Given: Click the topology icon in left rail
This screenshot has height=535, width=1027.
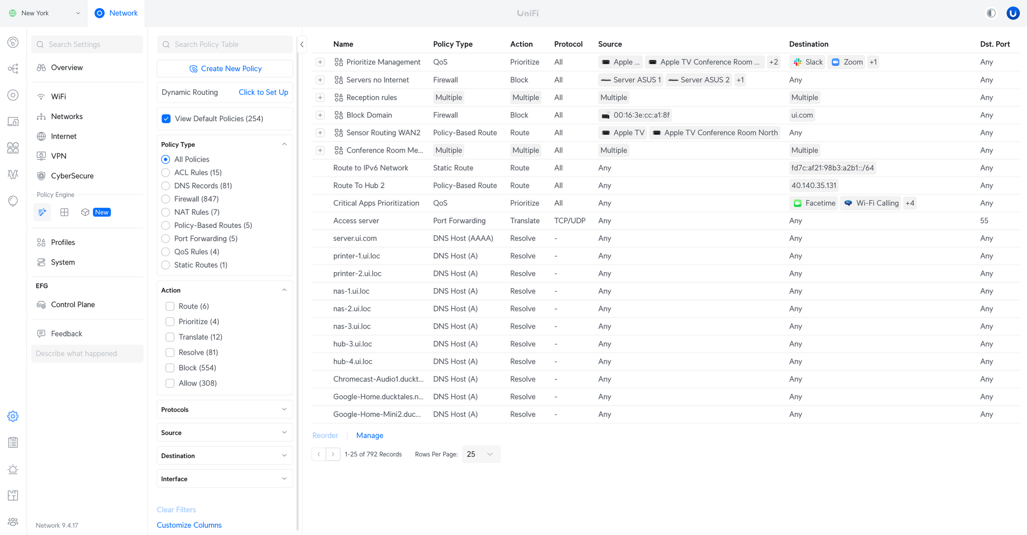Looking at the screenshot, I should (x=13, y=69).
